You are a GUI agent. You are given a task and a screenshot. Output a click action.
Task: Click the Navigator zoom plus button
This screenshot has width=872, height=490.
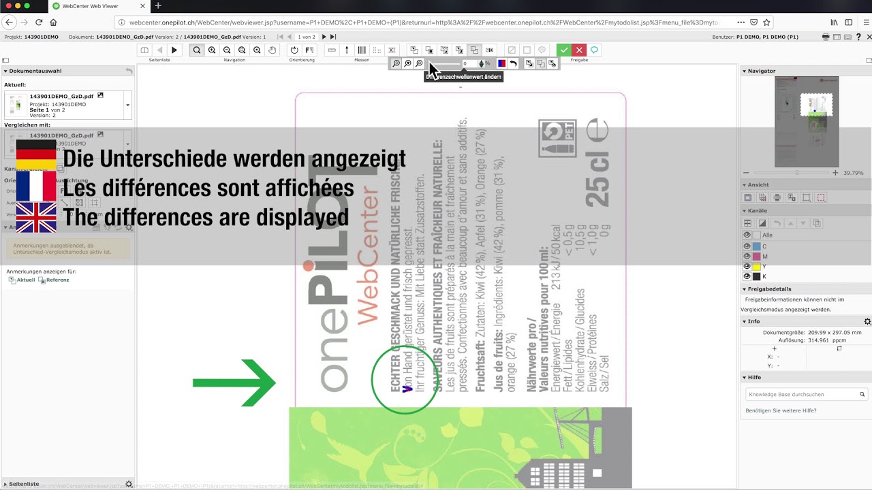click(836, 173)
